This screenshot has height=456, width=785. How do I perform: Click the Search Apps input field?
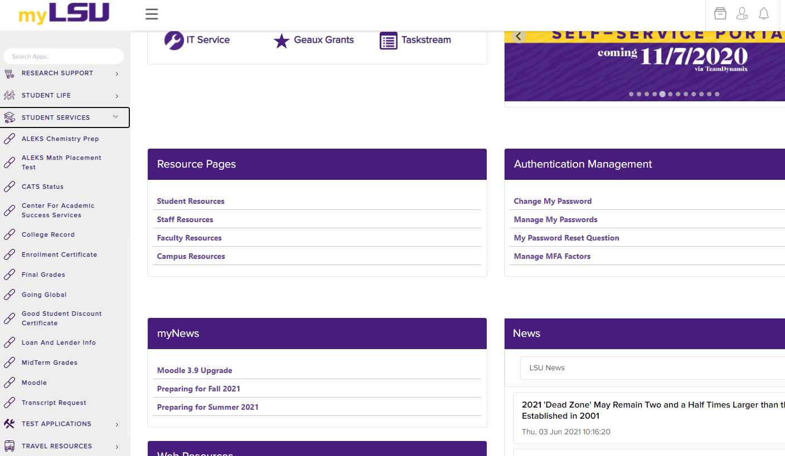[x=64, y=56]
